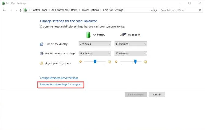
Task: Click the bright sun icon for On battery brightness
Action: [x=110, y=62]
